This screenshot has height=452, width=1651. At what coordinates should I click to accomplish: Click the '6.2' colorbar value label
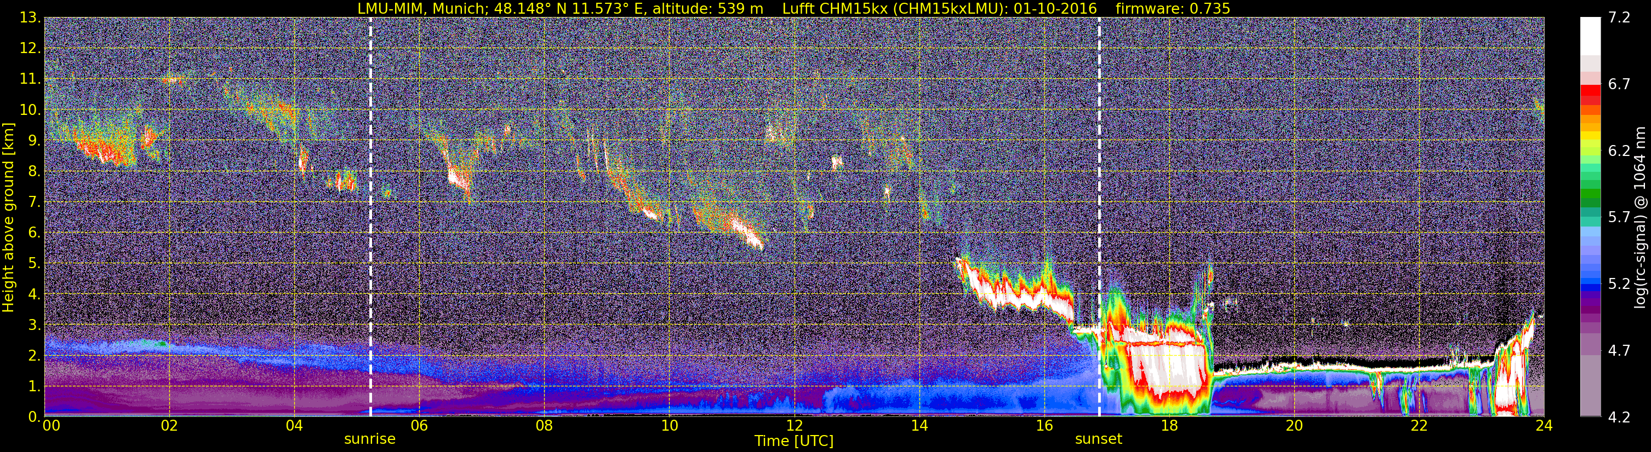[x=1619, y=150]
